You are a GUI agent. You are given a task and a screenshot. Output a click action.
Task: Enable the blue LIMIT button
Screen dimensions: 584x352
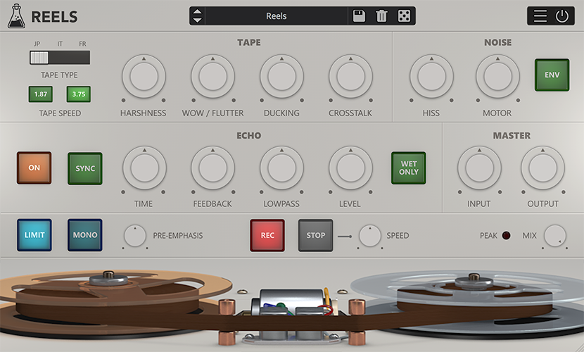click(34, 235)
